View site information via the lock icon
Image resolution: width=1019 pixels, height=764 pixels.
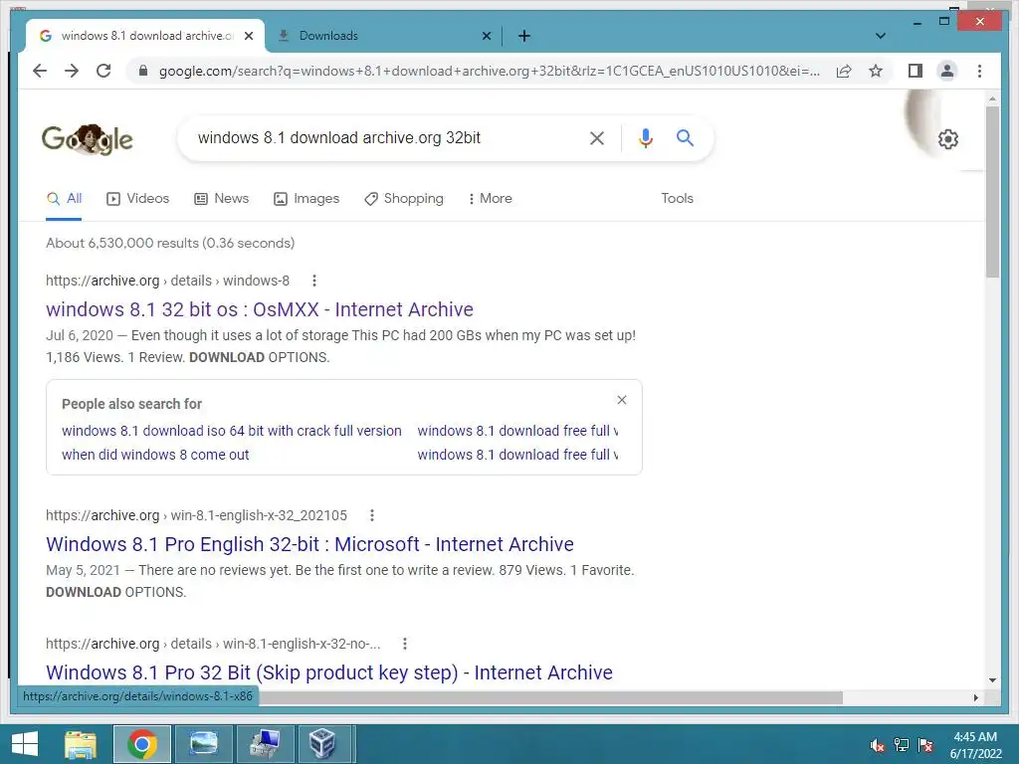(143, 71)
